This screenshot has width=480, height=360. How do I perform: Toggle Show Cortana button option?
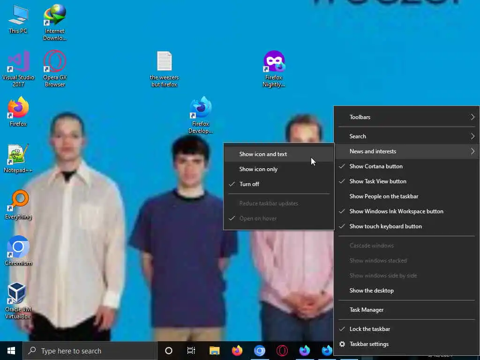coord(406,166)
